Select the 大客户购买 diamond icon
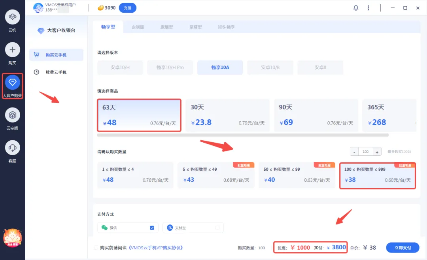This screenshot has height=260, width=427. pyautogui.click(x=12, y=82)
